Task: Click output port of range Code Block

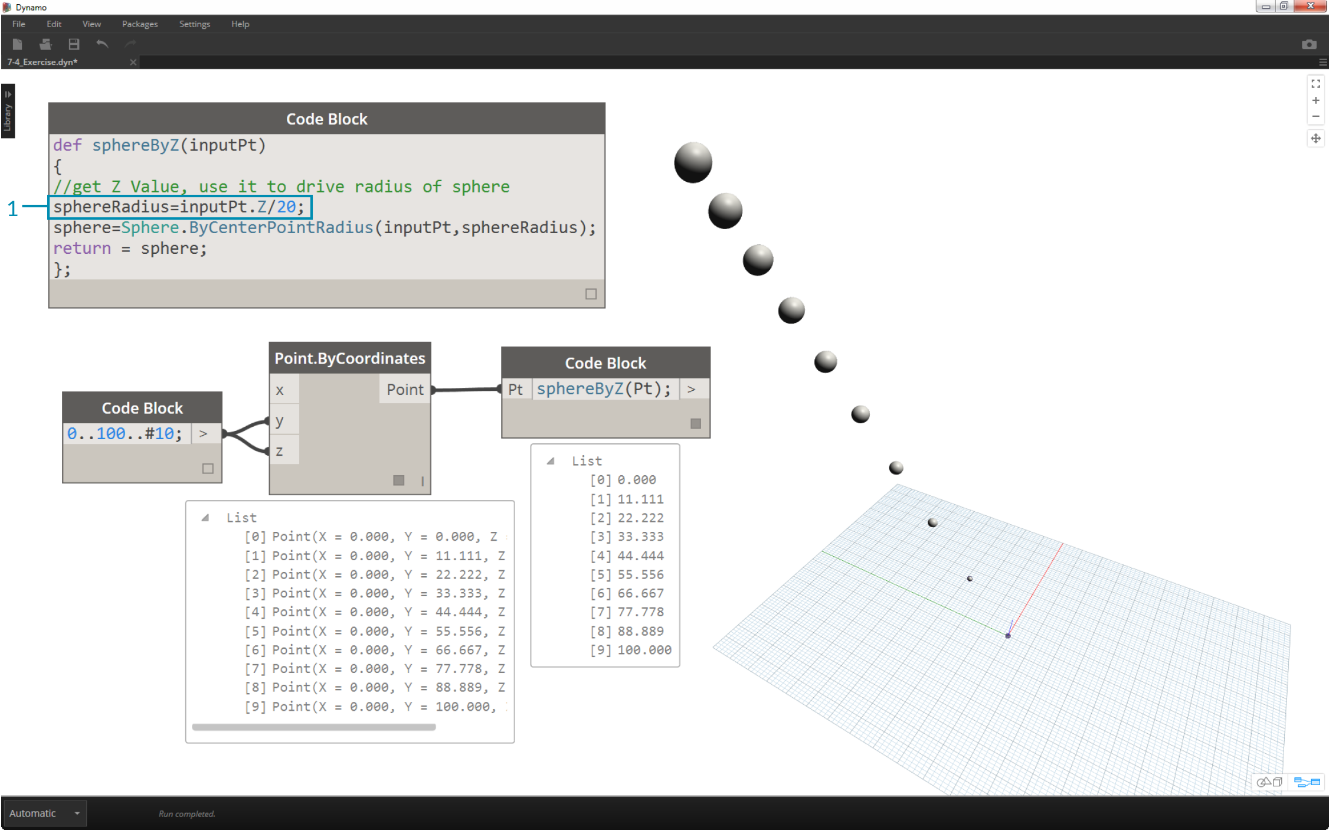Action: [205, 434]
